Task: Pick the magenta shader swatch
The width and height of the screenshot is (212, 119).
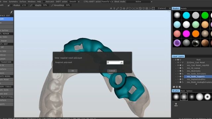Action: pyautogui.click(x=186, y=34)
